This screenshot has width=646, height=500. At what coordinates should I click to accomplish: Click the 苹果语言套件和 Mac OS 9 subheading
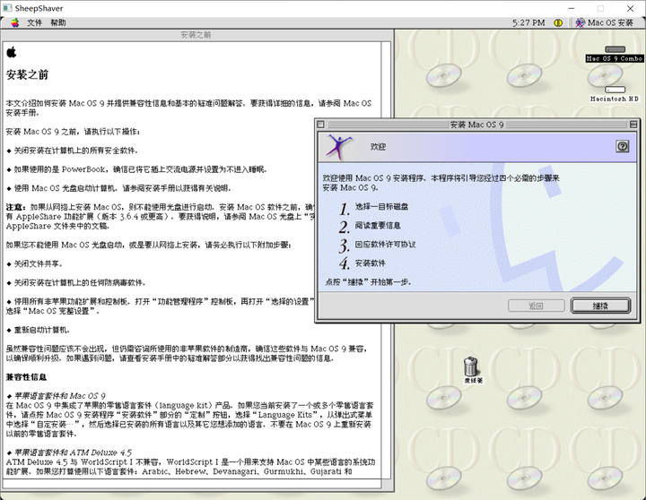60,396
